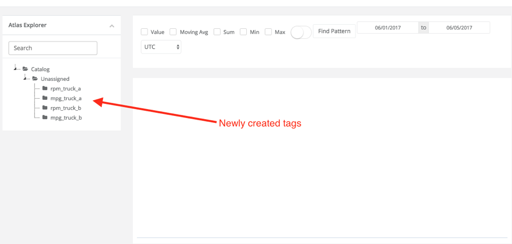
Task: Click the rpm_truck_b folder icon
Action: (45, 108)
